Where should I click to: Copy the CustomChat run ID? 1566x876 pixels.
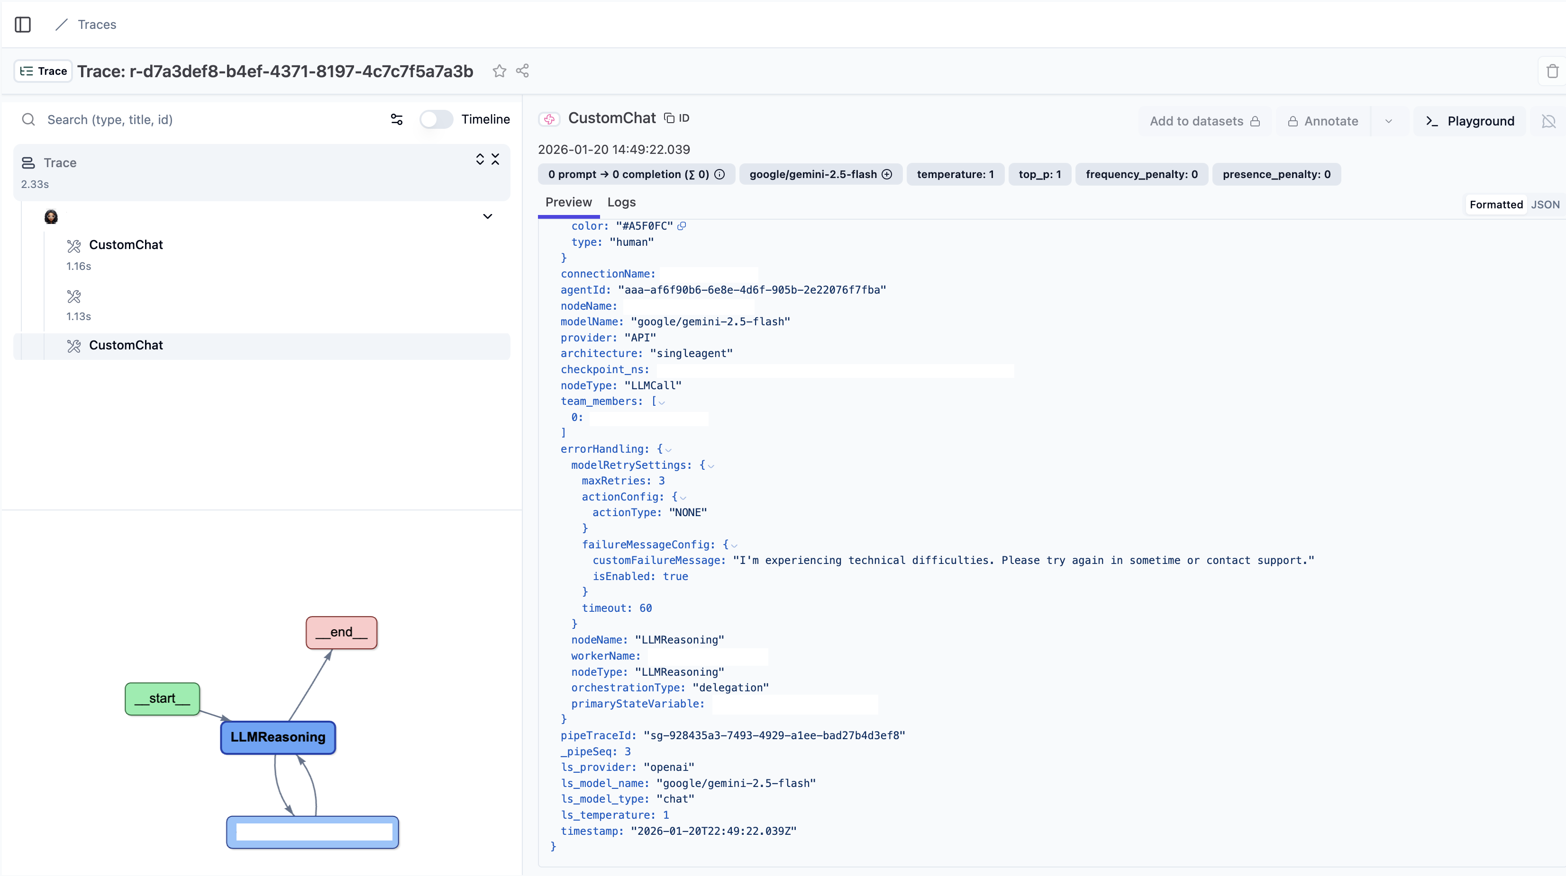(x=669, y=117)
